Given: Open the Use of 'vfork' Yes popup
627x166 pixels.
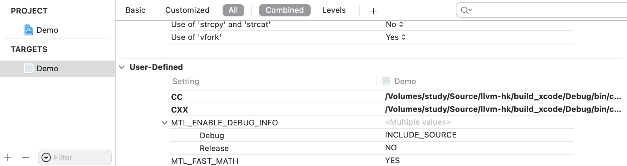Looking at the screenshot, I should pos(396,37).
